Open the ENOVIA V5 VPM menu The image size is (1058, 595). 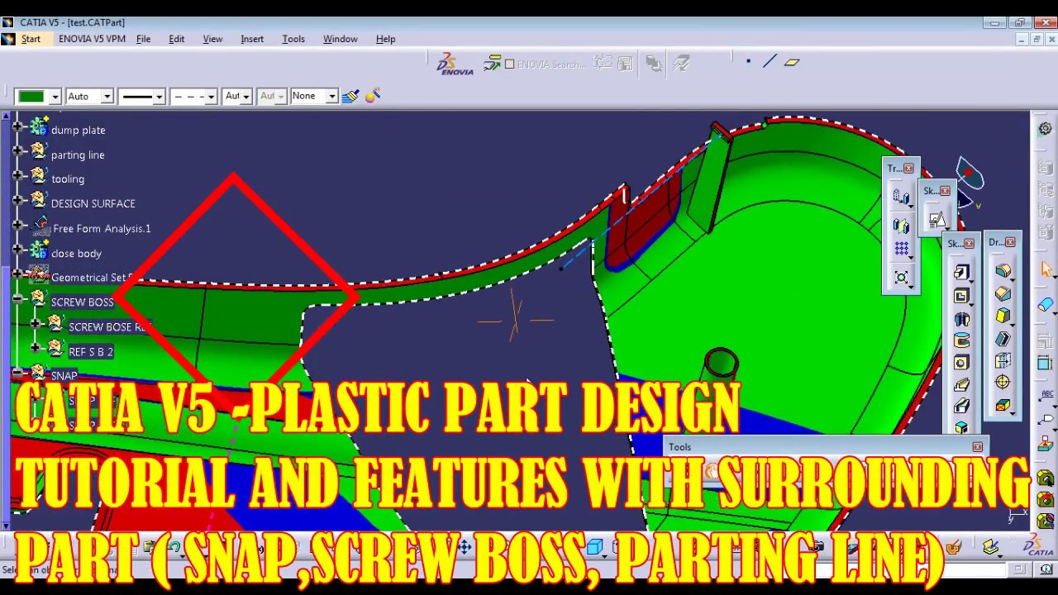pos(92,39)
